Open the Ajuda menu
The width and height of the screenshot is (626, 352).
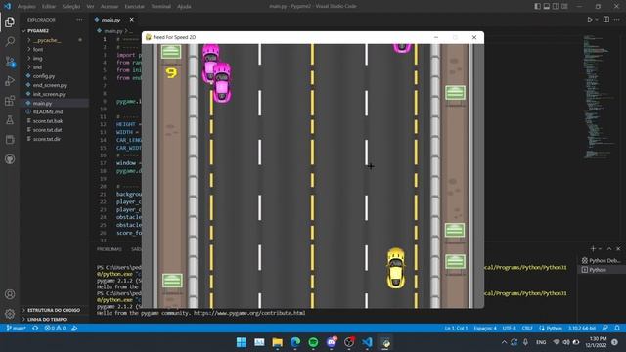tap(184, 7)
